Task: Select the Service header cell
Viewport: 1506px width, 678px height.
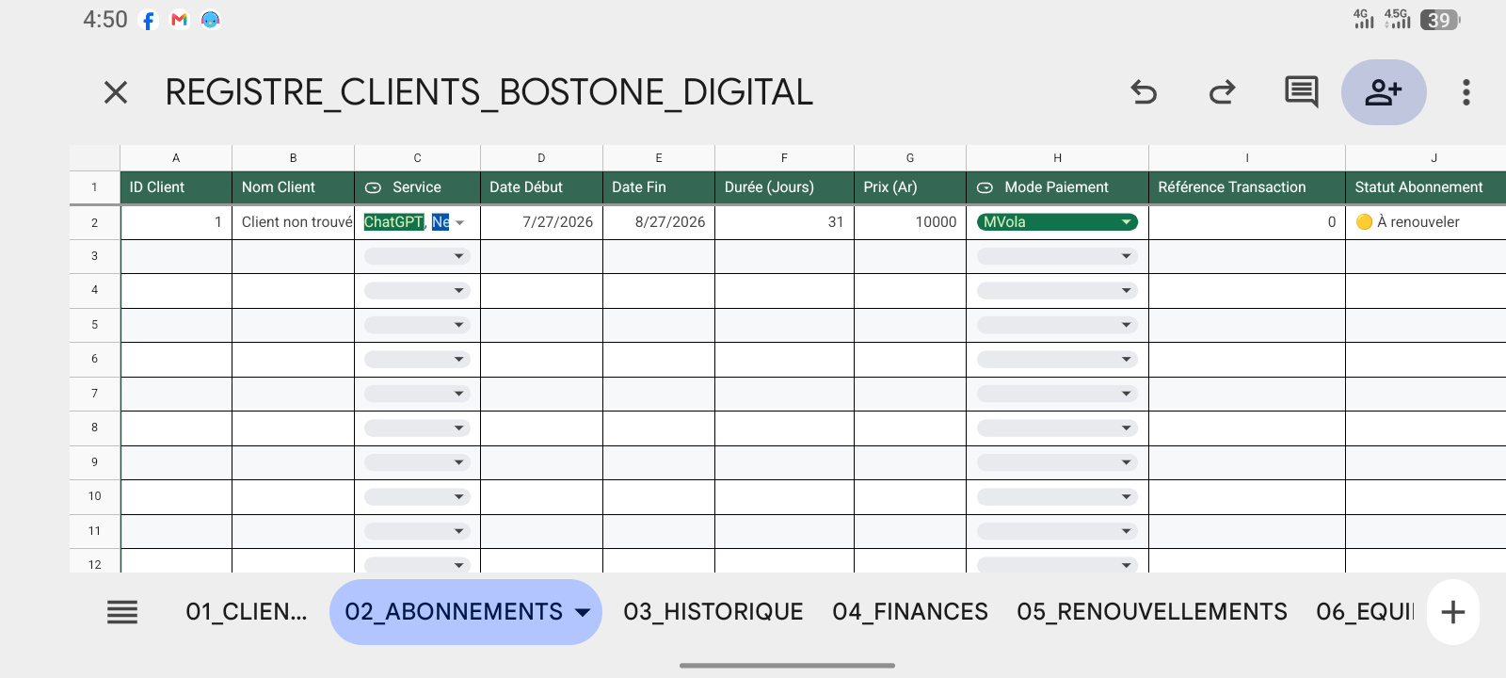Action: 417,187
